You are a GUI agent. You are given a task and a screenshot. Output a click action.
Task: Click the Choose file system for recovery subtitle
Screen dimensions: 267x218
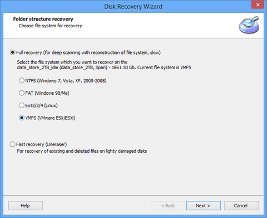click(50, 26)
